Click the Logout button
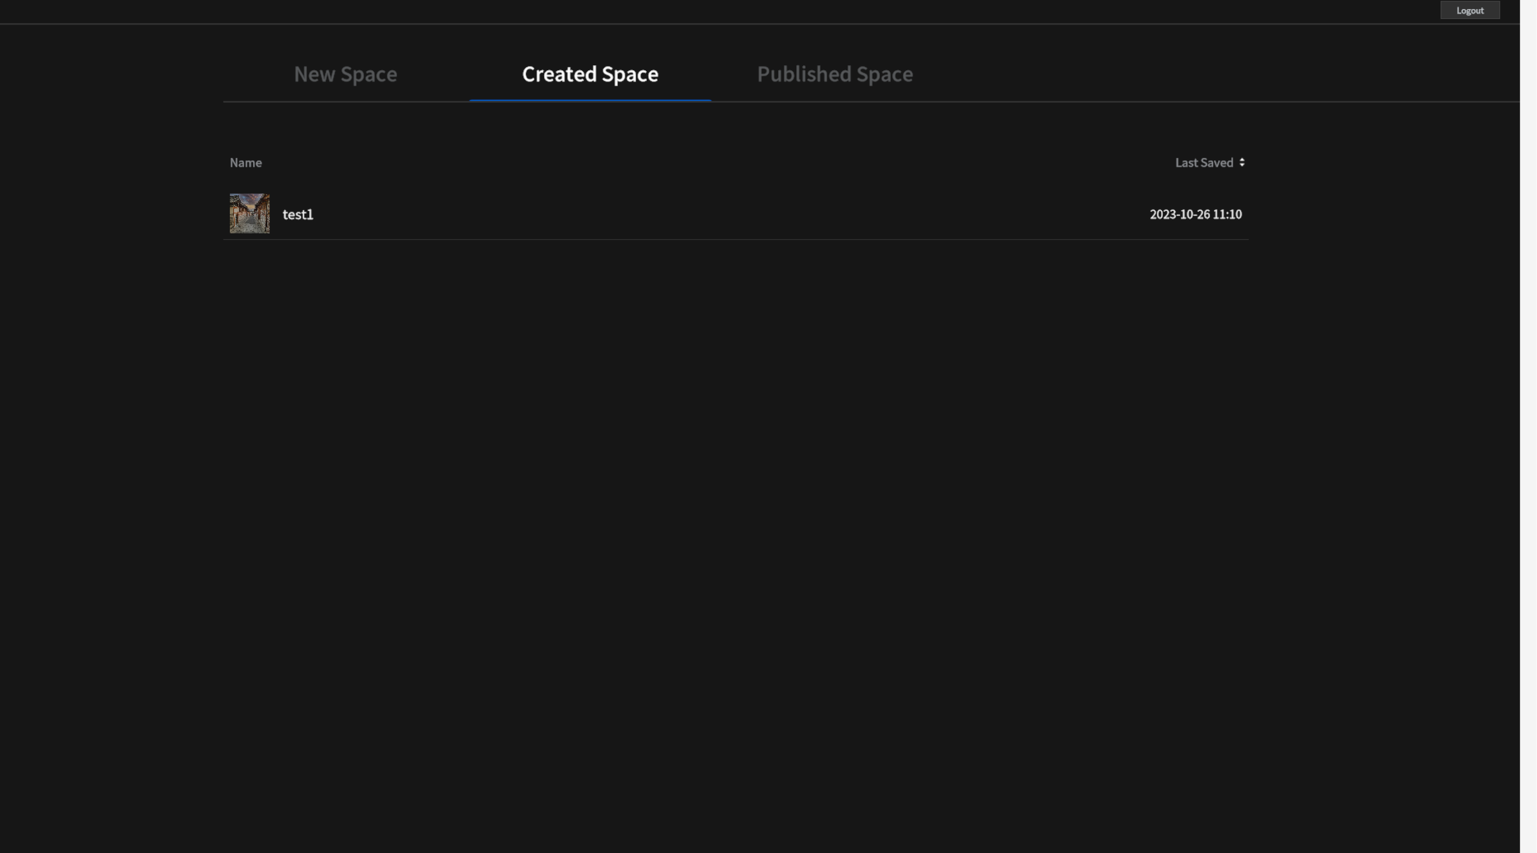1537x853 pixels. coord(1469,10)
